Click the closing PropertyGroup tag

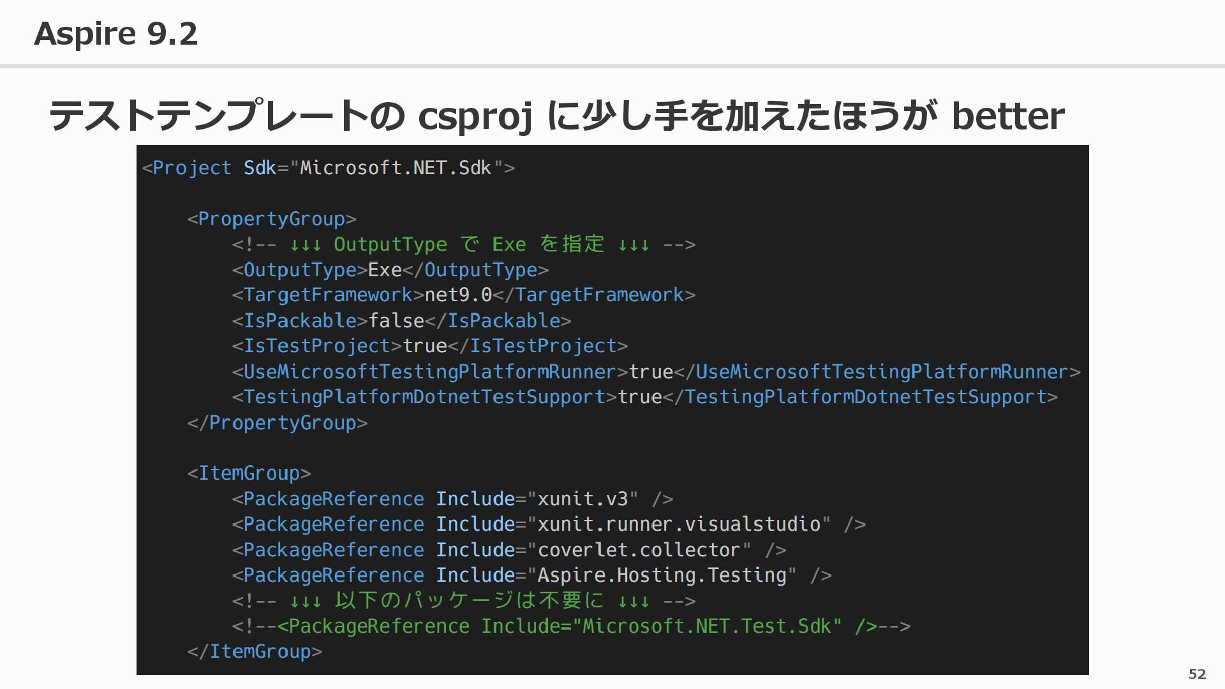277,422
